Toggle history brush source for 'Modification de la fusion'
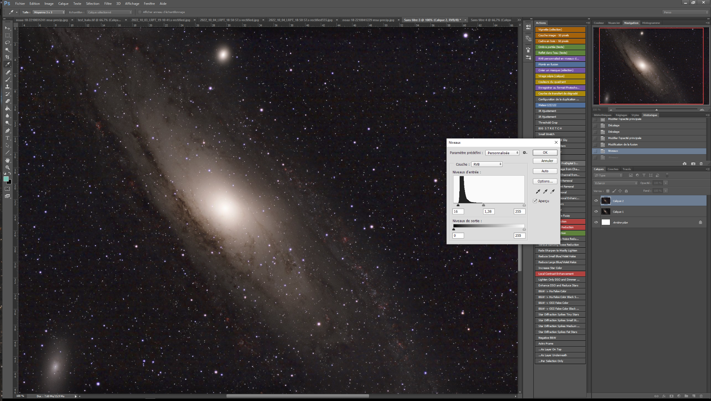The image size is (711, 401). pos(595,144)
